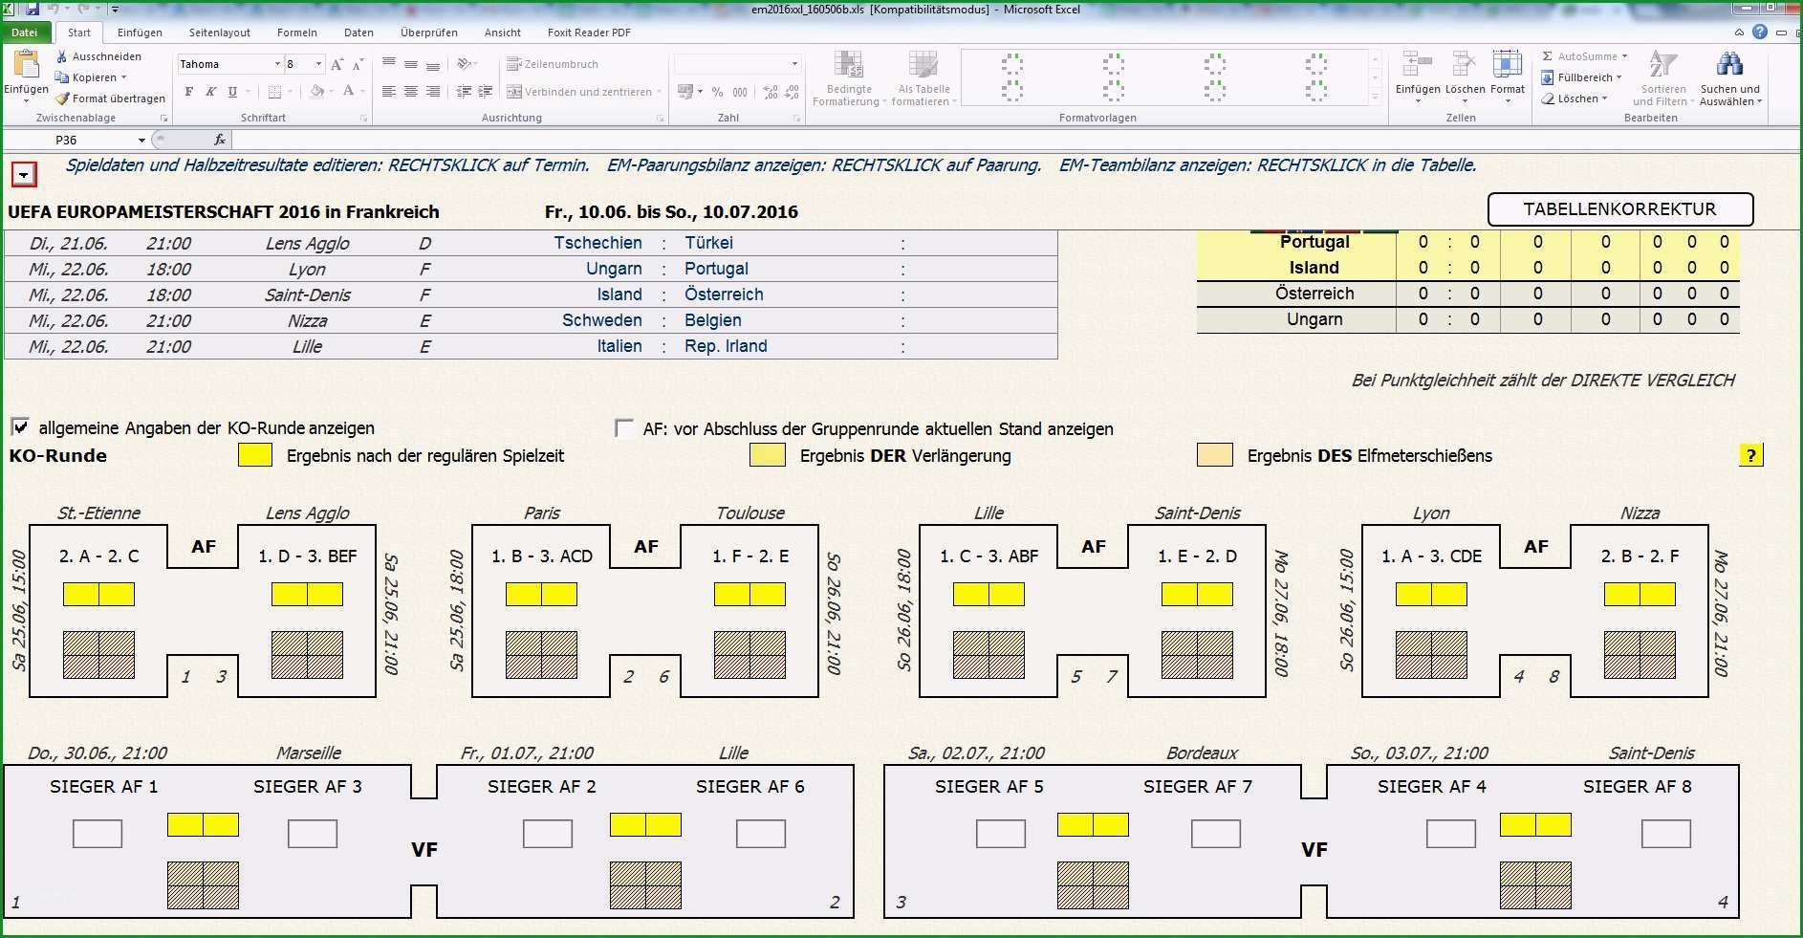
Task: Click the insert function fx icon
Action: coord(220,140)
